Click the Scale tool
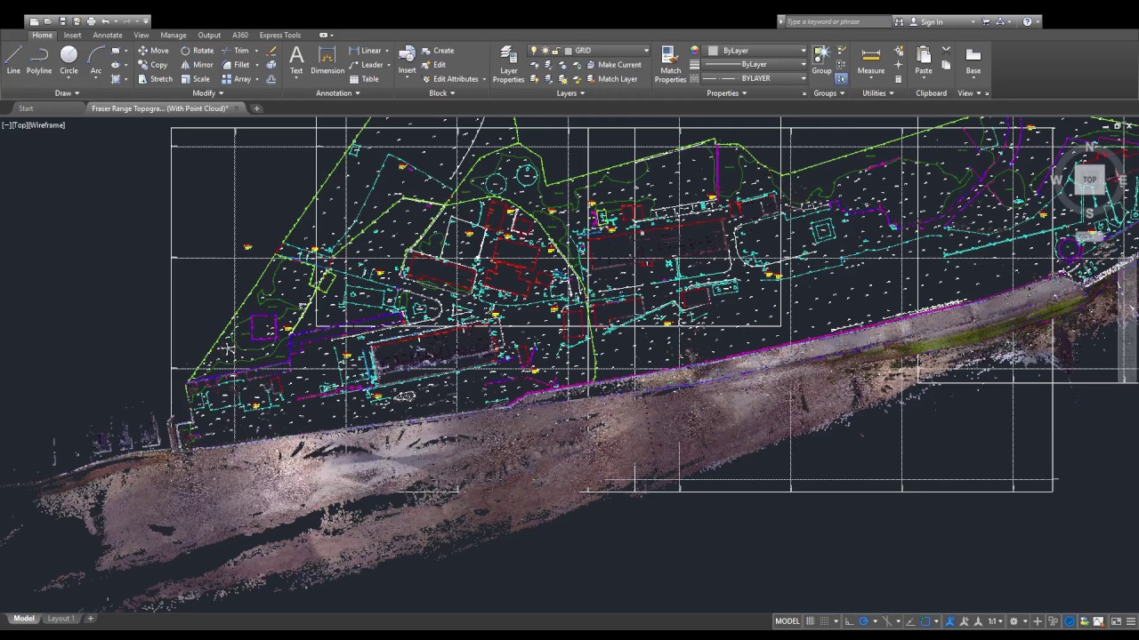The height and width of the screenshot is (640, 1139). coord(196,79)
